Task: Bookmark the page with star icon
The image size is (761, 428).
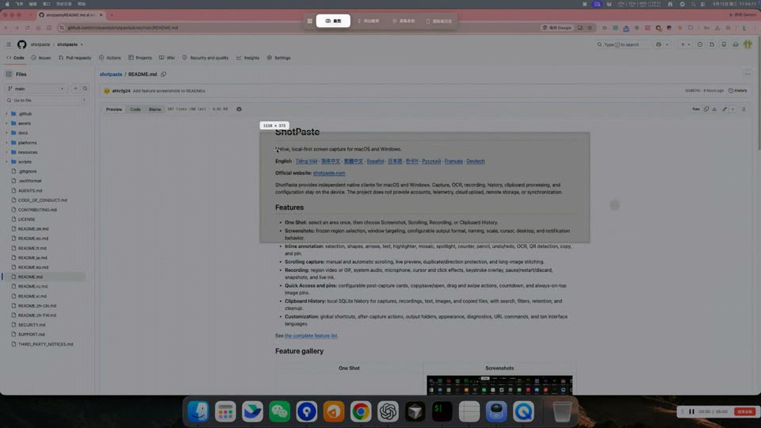Action: (x=590, y=28)
